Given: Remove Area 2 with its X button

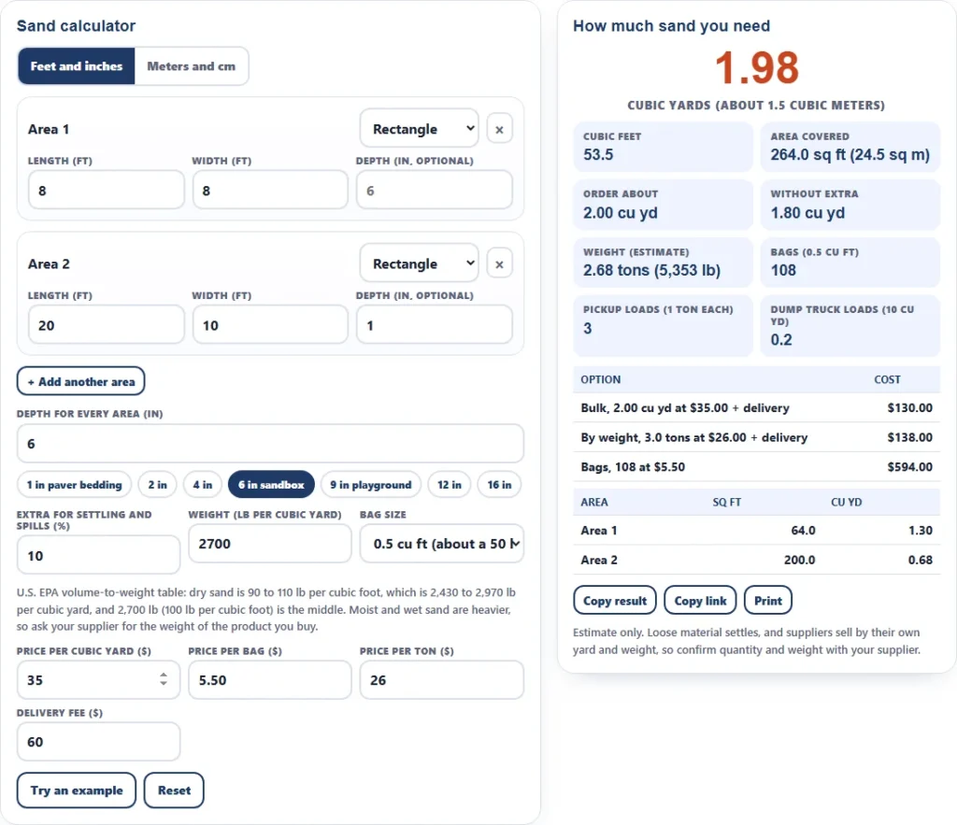Looking at the screenshot, I should (499, 264).
